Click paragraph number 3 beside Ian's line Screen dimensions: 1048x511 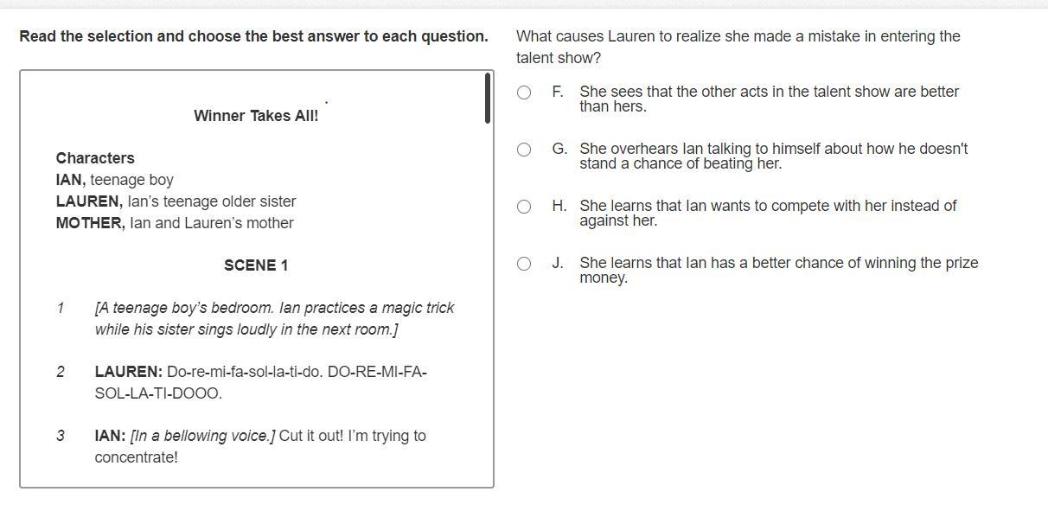click(x=61, y=436)
